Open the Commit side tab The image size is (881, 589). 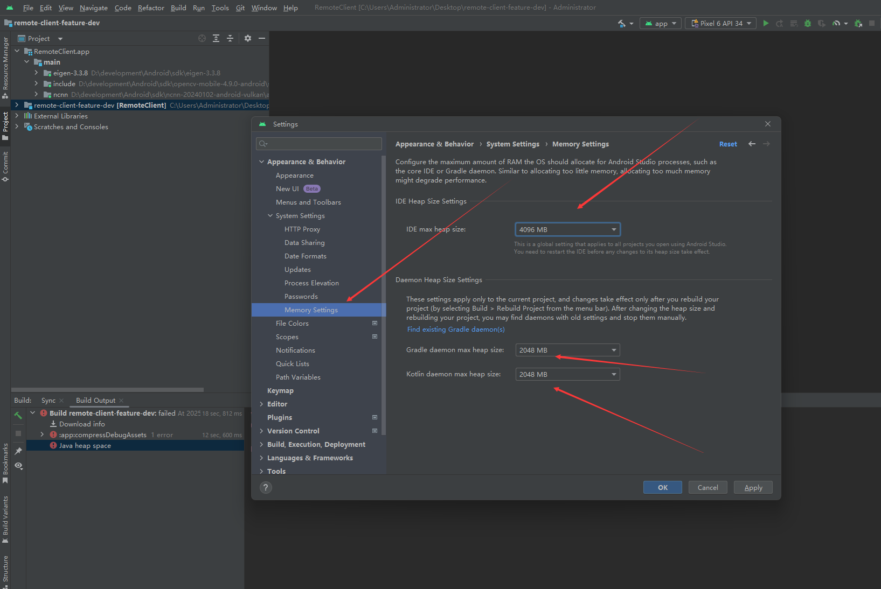(x=5, y=166)
